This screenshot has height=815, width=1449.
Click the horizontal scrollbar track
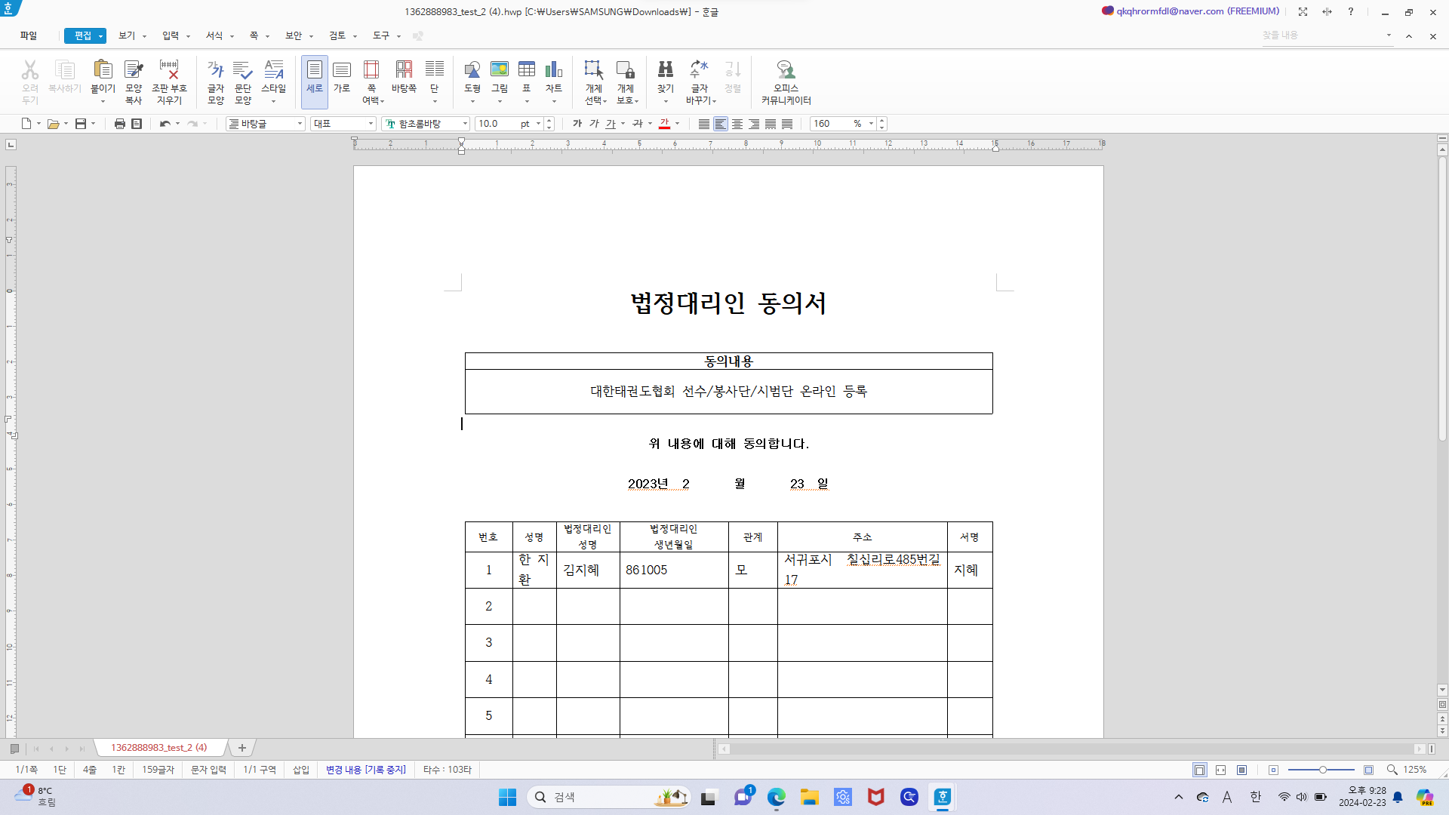[1072, 749]
